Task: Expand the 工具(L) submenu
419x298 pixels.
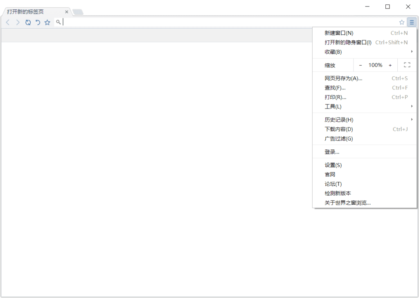Action: pos(365,107)
